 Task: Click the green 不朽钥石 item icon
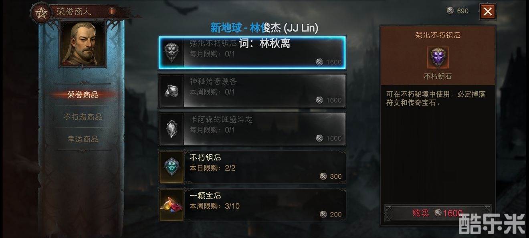172,167
